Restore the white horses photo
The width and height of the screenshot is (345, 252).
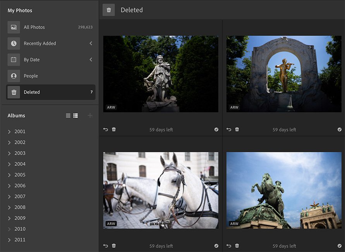tap(106, 246)
